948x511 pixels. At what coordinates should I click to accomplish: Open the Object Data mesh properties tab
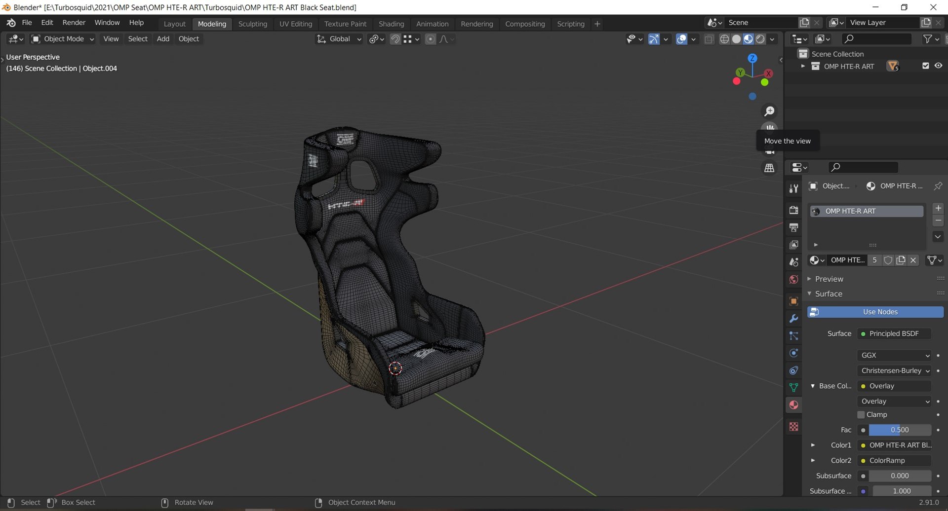coord(793,388)
